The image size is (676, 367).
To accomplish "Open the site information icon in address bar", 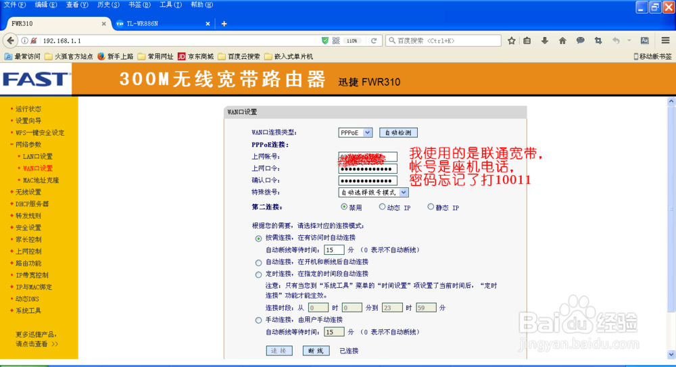I will (24, 41).
